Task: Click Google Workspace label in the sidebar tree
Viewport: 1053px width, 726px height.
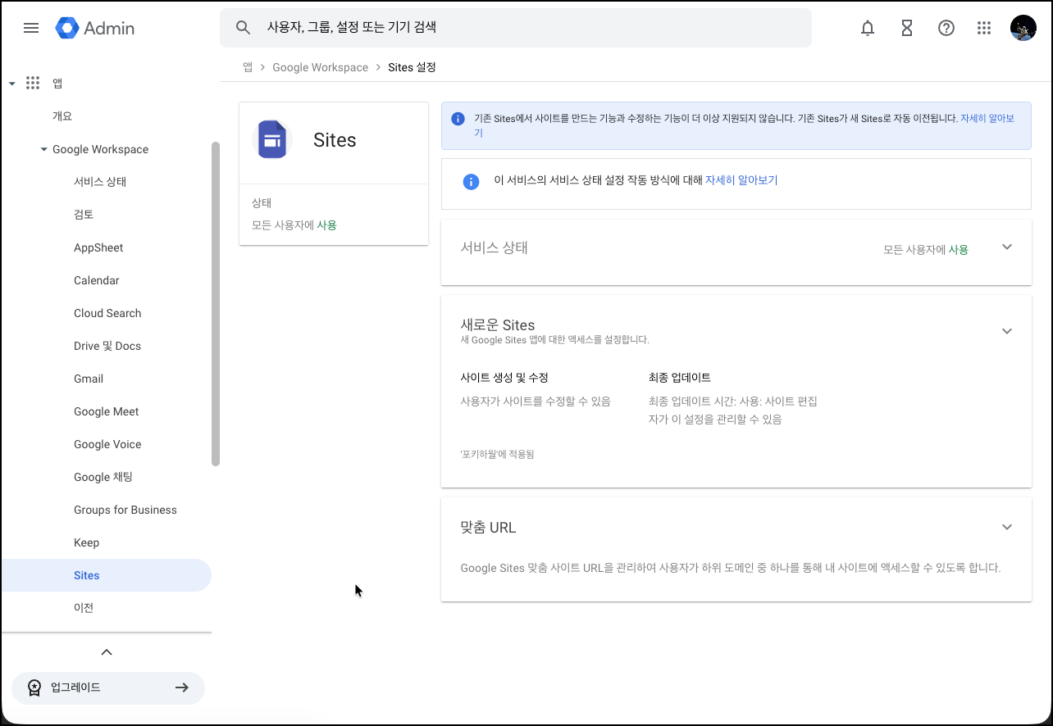Action: [100, 149]
